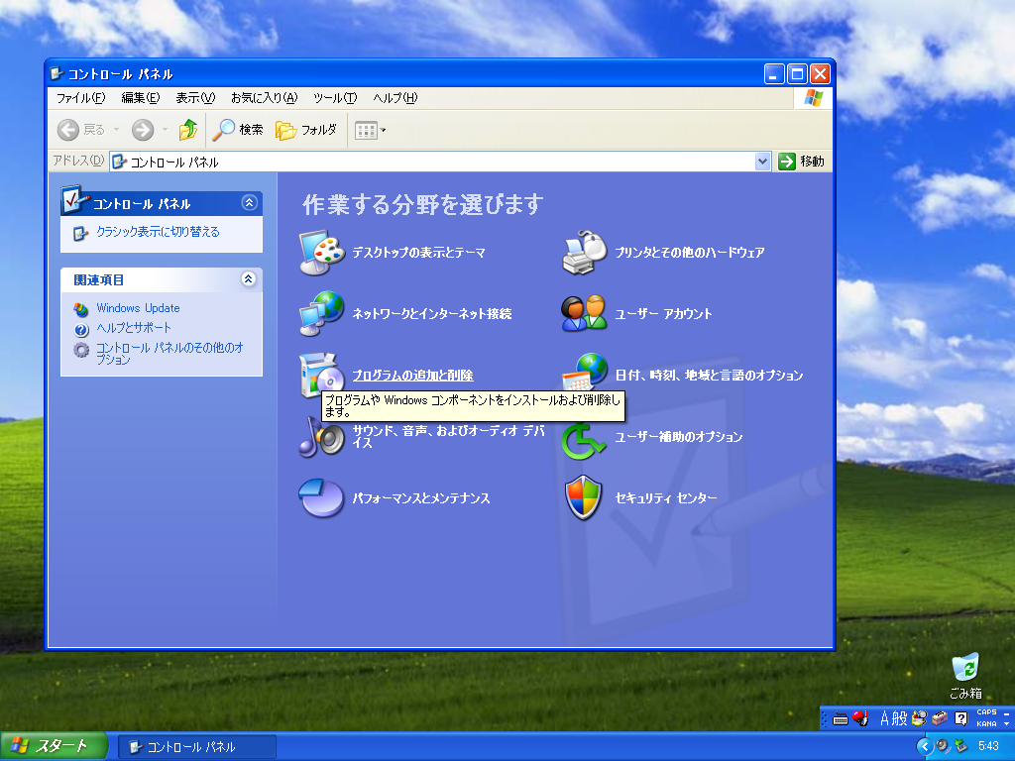Collapse the コントロール パネル sidebar section
This screenshot has width=1015, height=761.
point(249,202)
